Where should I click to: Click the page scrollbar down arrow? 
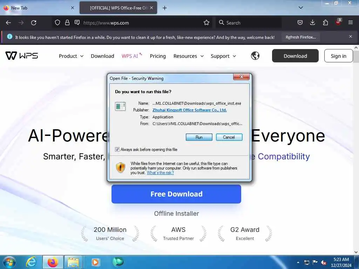point(356,252)
